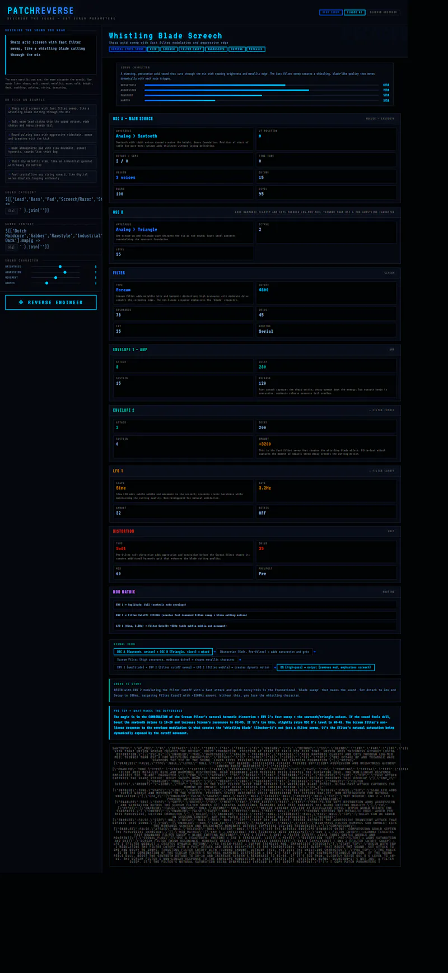Click the FILTER-SWEEP tag
The height and width of the screenshot is (973, 448).
pos(192,49)
